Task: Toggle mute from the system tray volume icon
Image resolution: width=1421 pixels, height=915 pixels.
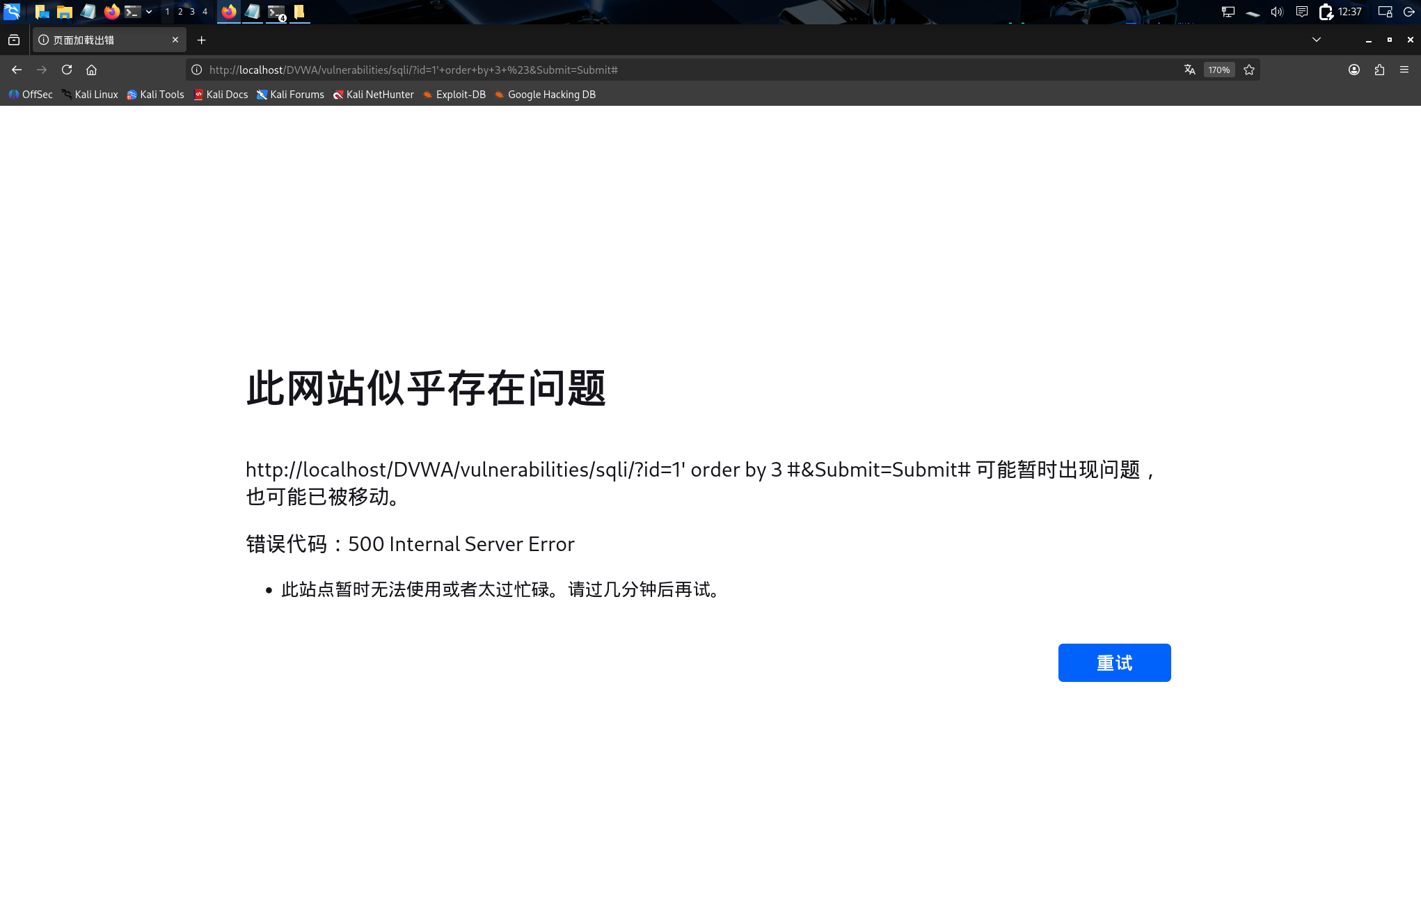Action: 1276,12
